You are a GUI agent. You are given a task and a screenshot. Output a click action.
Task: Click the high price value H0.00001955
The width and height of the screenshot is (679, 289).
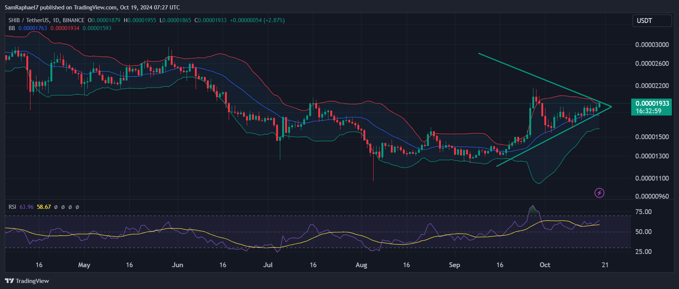click(140, 20)
